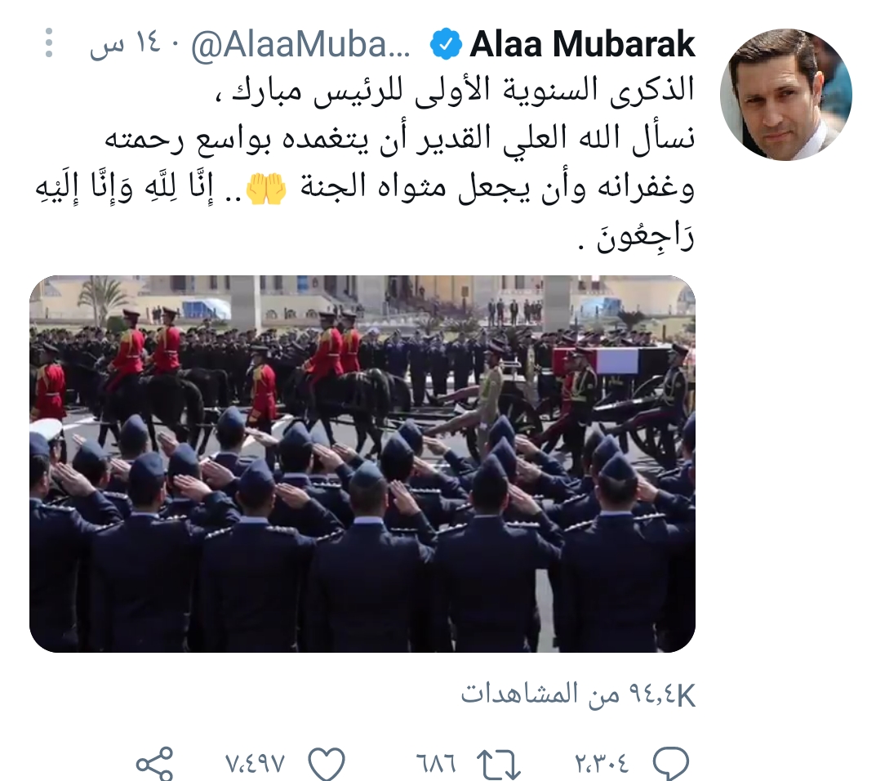The height and width of the screenshot is (781, 876).
Task: Open the @AlaaMuba... handle link
Action: [x=301, y=45]
